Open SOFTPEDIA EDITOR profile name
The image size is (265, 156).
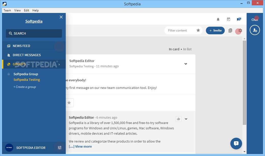click(31, 148)
